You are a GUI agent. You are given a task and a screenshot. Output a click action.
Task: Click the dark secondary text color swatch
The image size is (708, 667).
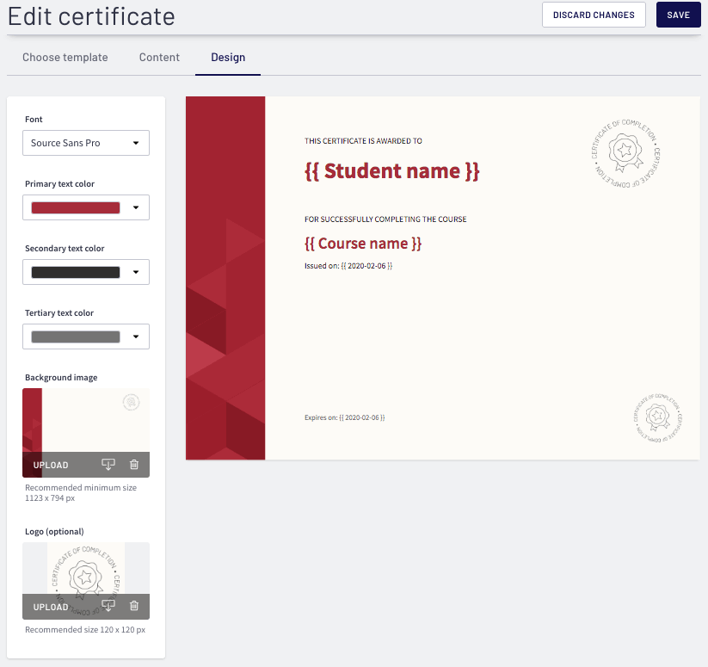pyautogui.click(x=76, y=272)
